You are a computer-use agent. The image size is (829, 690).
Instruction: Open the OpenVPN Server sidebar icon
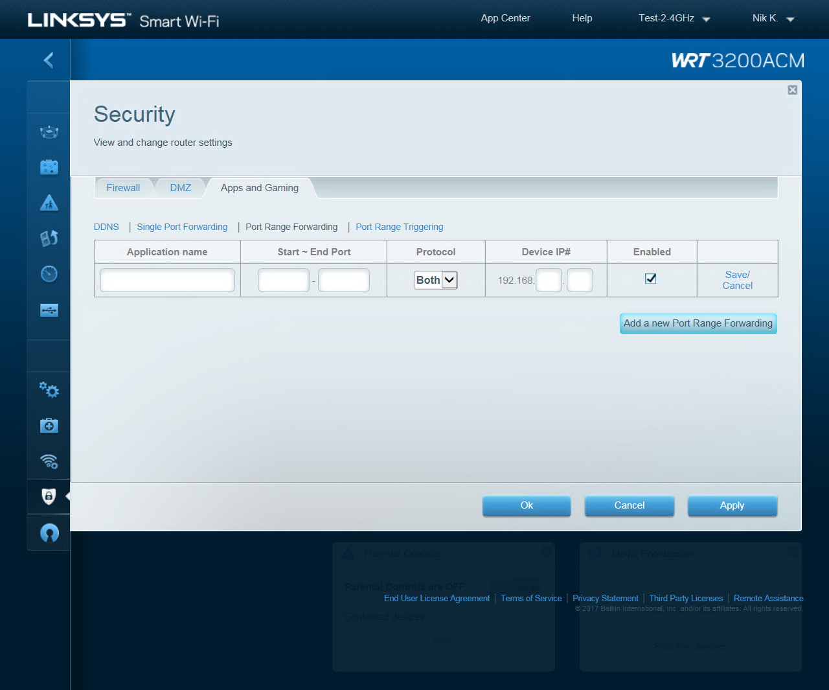(x=49, y=533)
